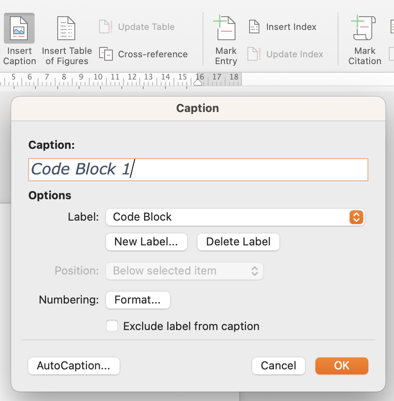This screenshot has height=401, width=394.
Task: Click the AutoCaption... button
Action: point(74,366)
